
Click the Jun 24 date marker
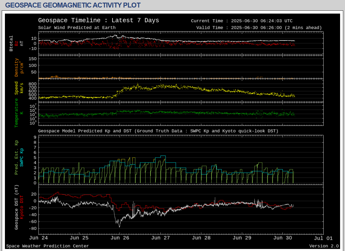point(38,238)
